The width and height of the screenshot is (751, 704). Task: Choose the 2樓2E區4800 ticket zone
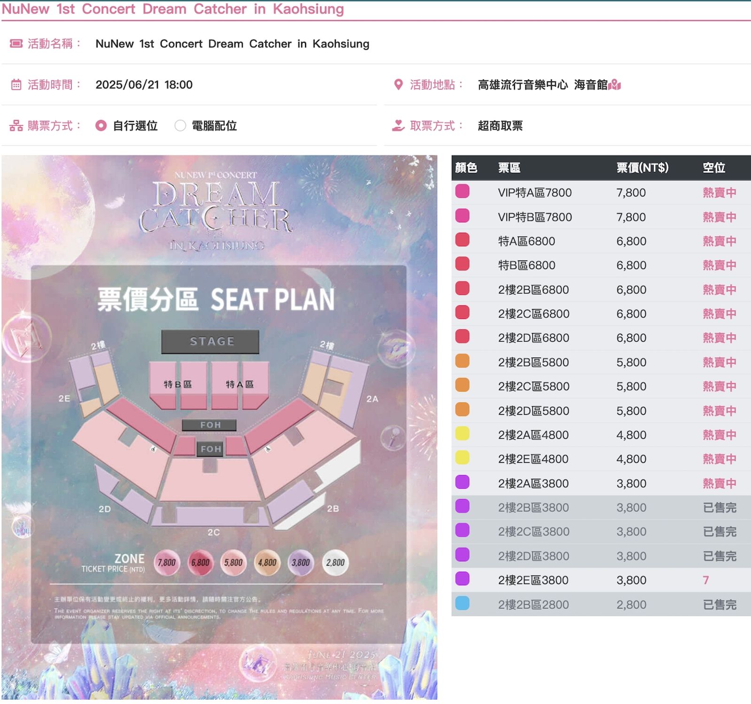coord(601,459)
